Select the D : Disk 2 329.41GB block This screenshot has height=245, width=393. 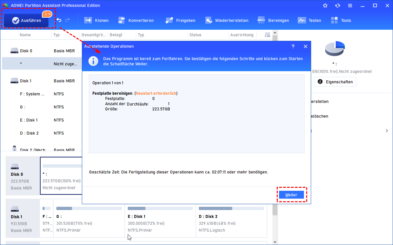(x=231, y=218)
